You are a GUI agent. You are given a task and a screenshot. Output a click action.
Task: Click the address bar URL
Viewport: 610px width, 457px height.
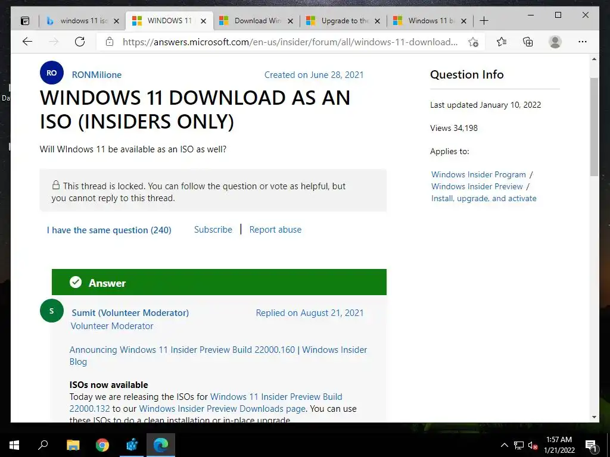click(x=290, y=42)
